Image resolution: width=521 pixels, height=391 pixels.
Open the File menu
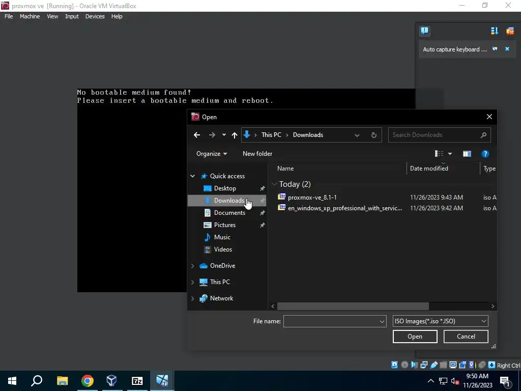(x=9, y=16)
